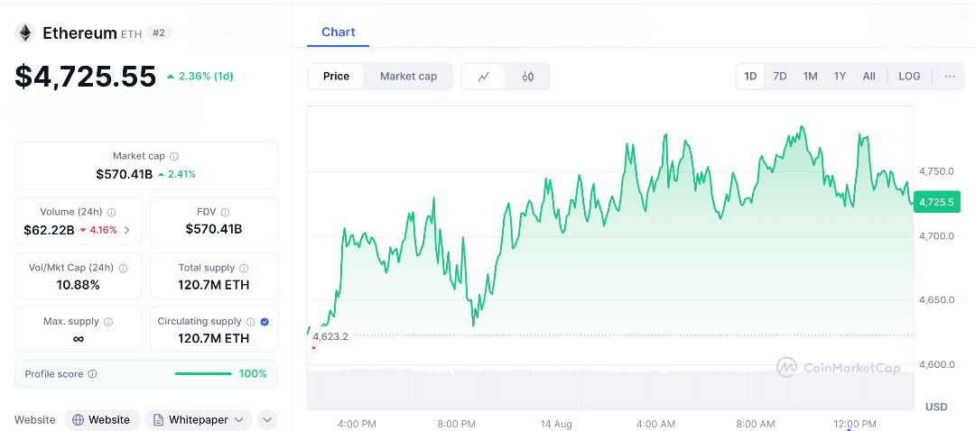Open the Chart tab
The width and height of the screenshot is (975, 431).
tap(339, 32)
